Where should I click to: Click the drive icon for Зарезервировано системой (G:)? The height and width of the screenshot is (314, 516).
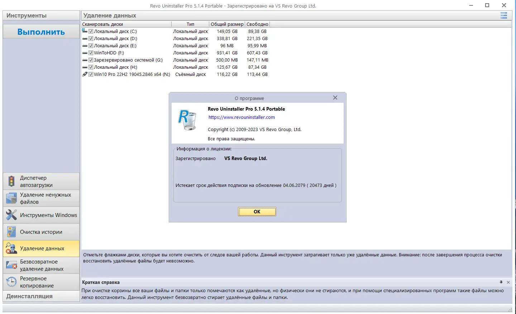click(x=85, y=60)
